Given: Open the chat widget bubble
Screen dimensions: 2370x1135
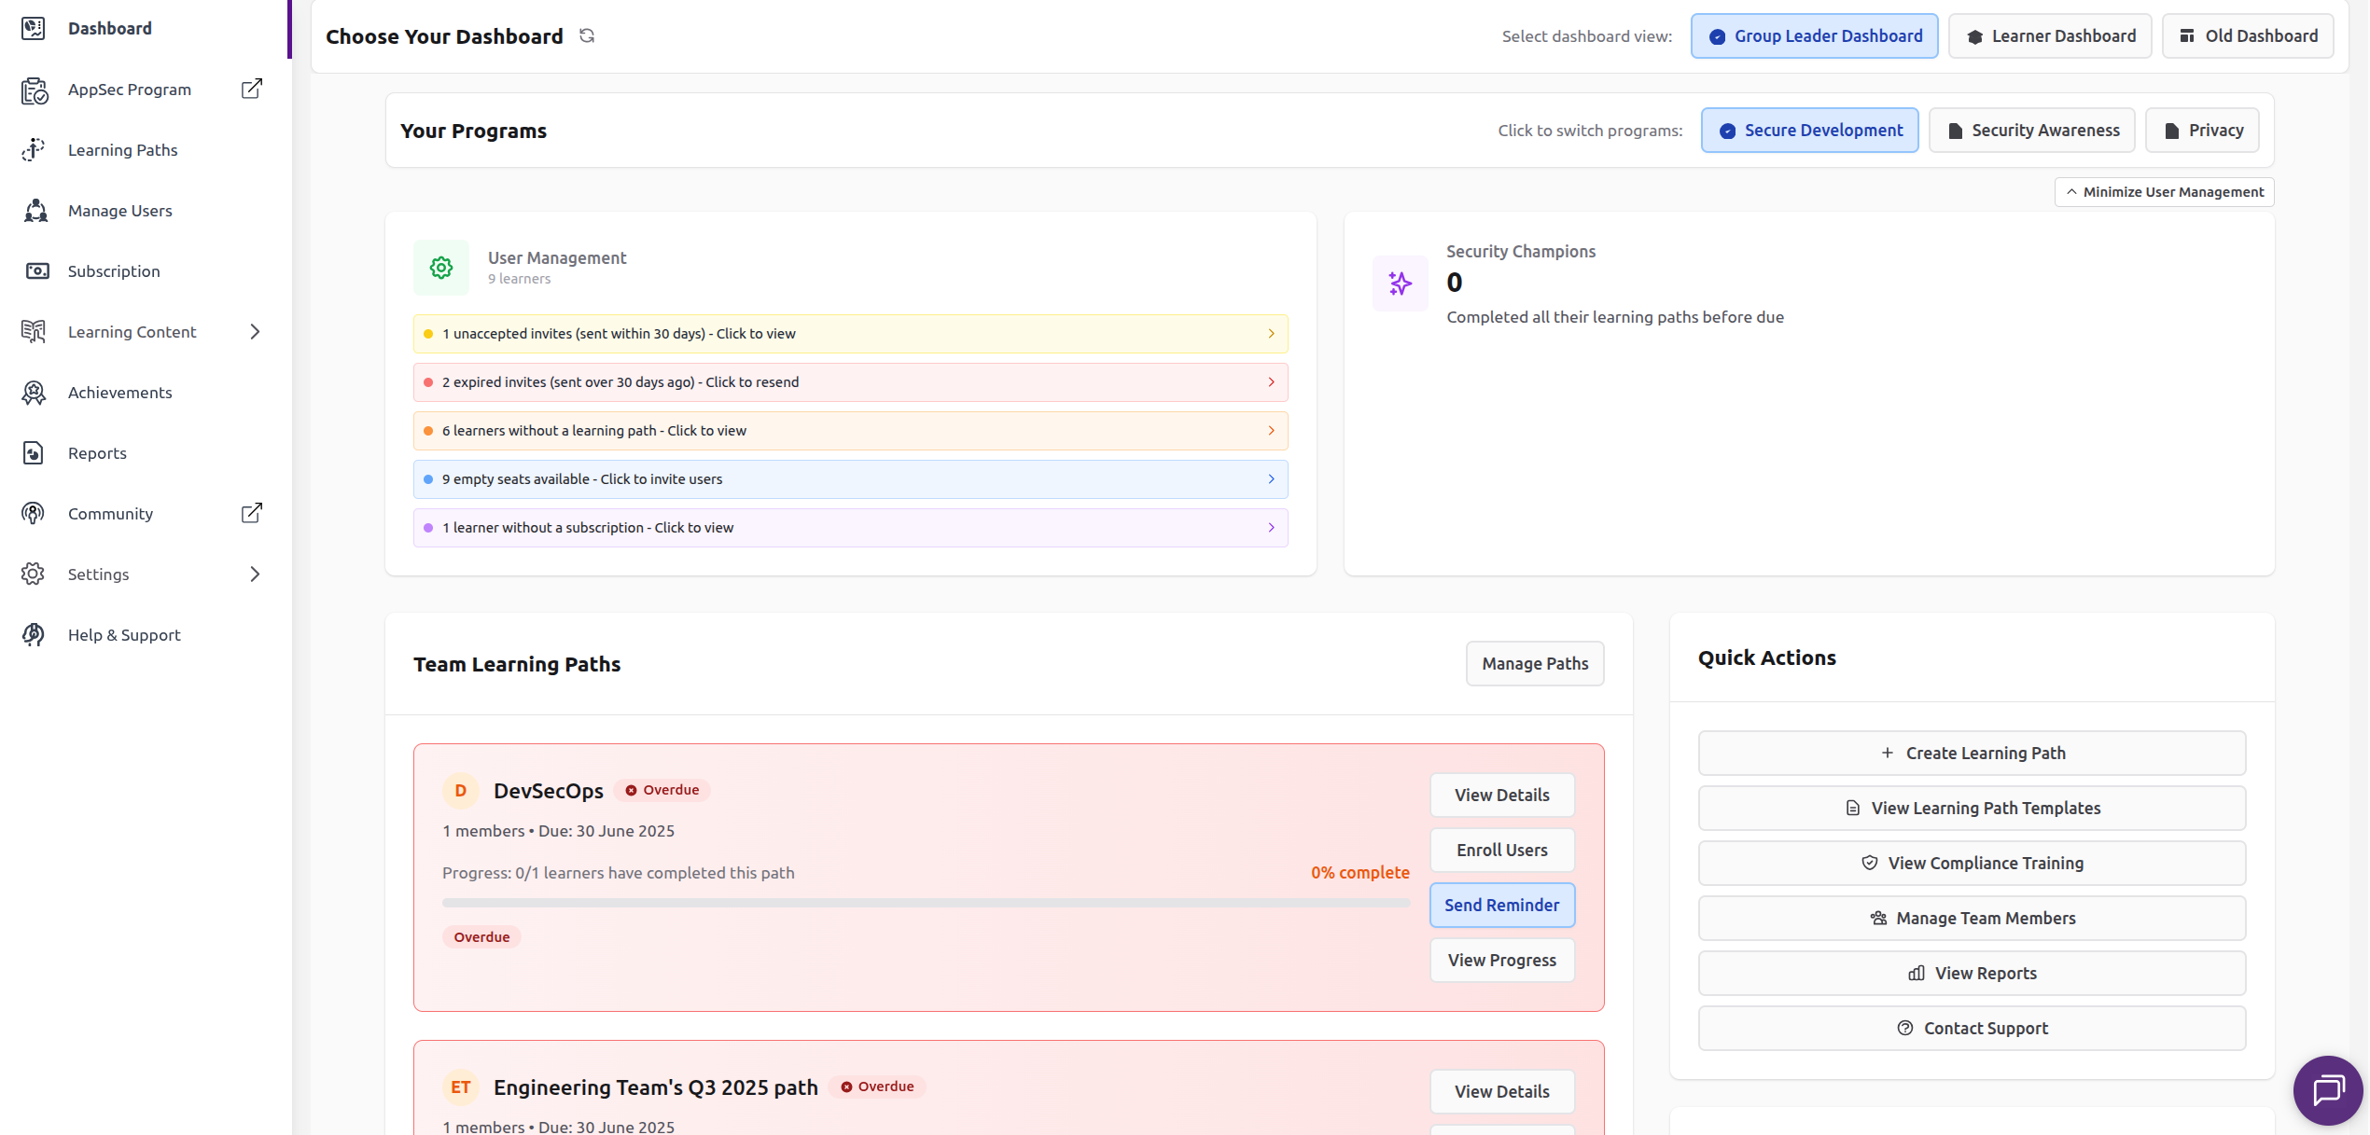Looking at the screenshot, I should 2328,1089.
